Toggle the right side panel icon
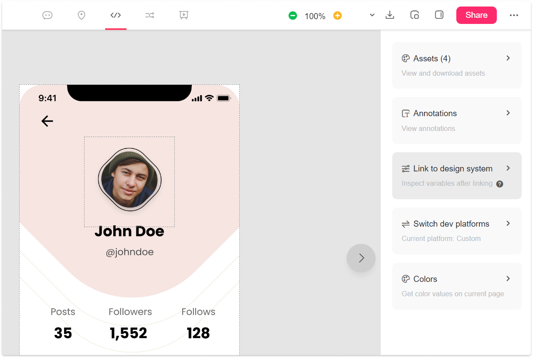This screenshot has height=358, width=533. (x=439, y=15)
